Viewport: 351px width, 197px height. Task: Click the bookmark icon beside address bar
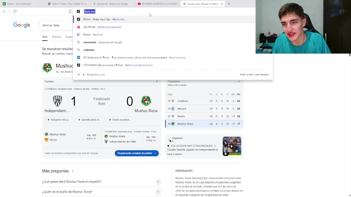[70, 11]
